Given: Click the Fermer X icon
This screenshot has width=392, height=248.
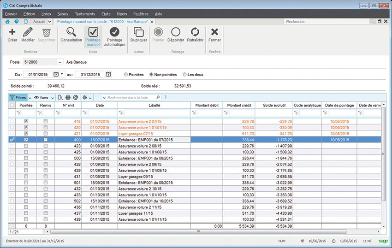Looking at the screenshot, I should (x=214, y=32).
